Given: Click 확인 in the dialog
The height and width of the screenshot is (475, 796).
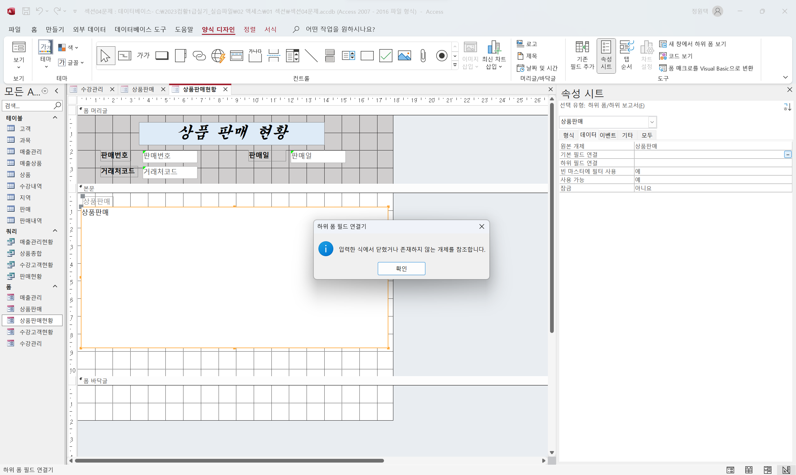Looking at the screenshot, I should click(x=401, y=268).
